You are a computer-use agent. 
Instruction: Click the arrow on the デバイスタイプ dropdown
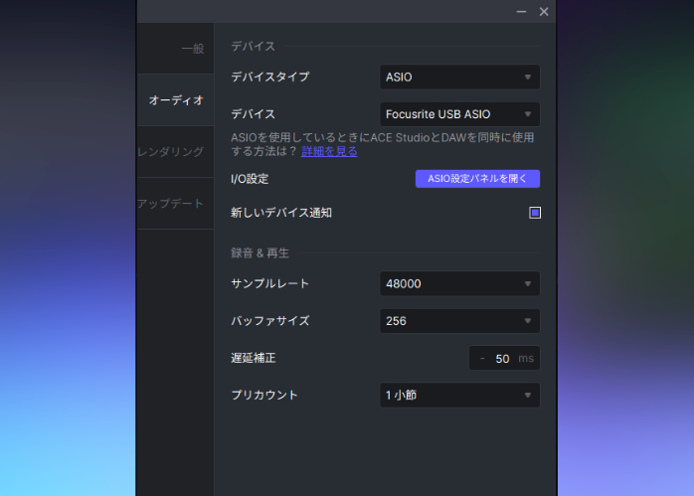click(x=528, y=78)
